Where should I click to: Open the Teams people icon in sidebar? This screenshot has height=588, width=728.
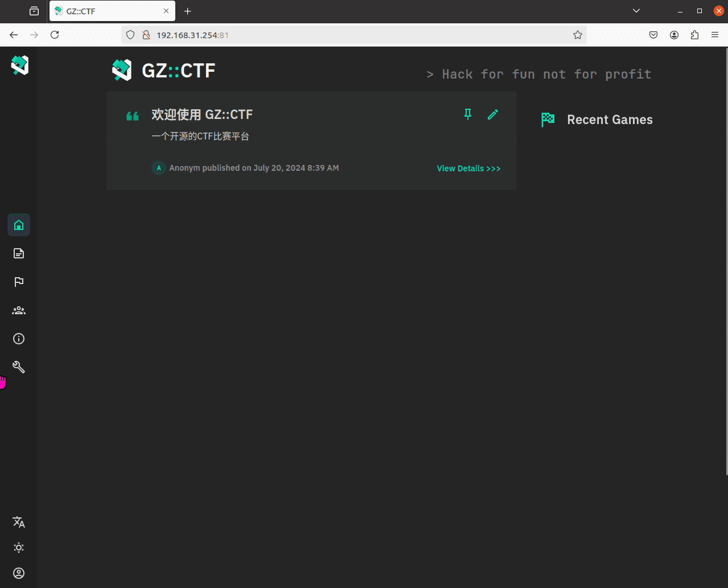pos(19,310)
